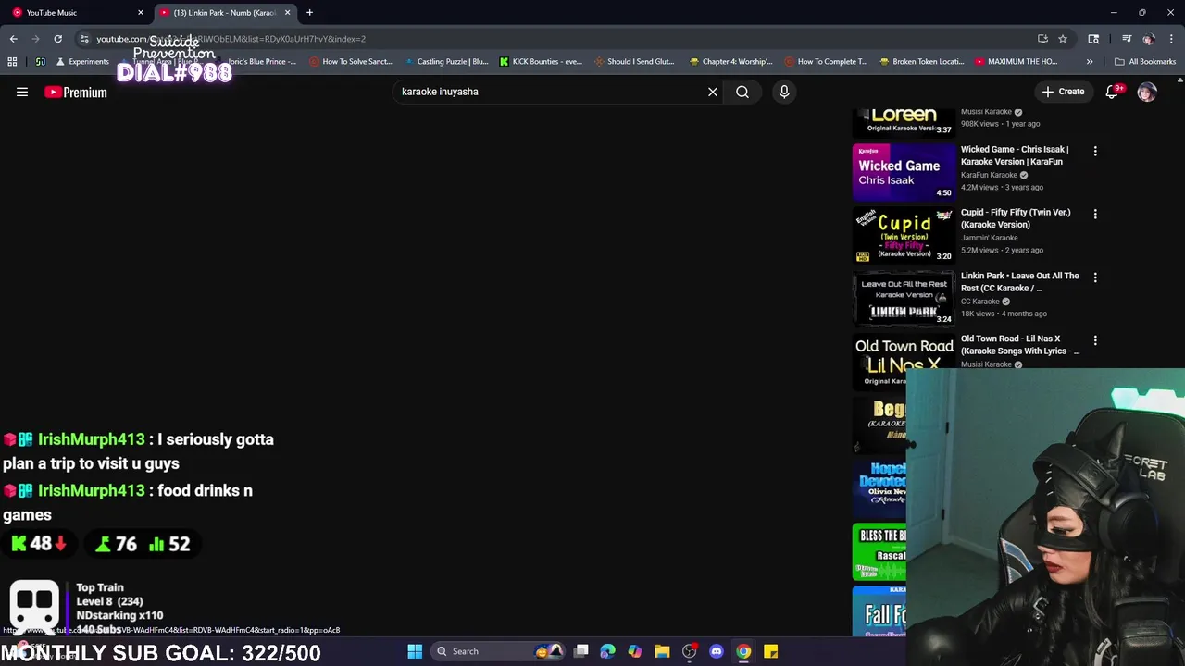Close the Linkin Park - Numb tab
The width and height of the screenshot is (1185, 666).
point(287,12)
